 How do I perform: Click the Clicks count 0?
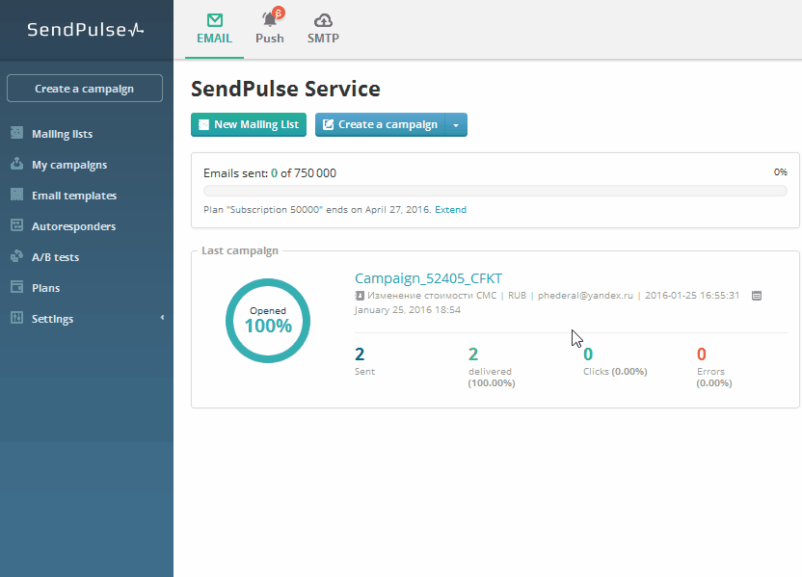pyautogui.click(x=588, y=354)
